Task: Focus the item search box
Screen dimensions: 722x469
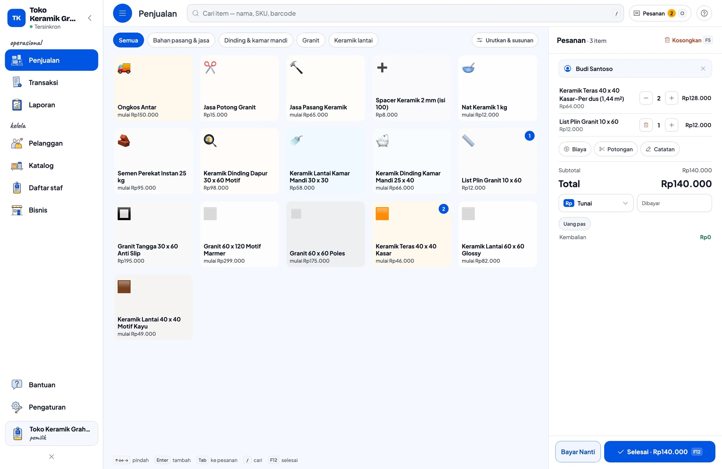Action: [x=405, y=13]
